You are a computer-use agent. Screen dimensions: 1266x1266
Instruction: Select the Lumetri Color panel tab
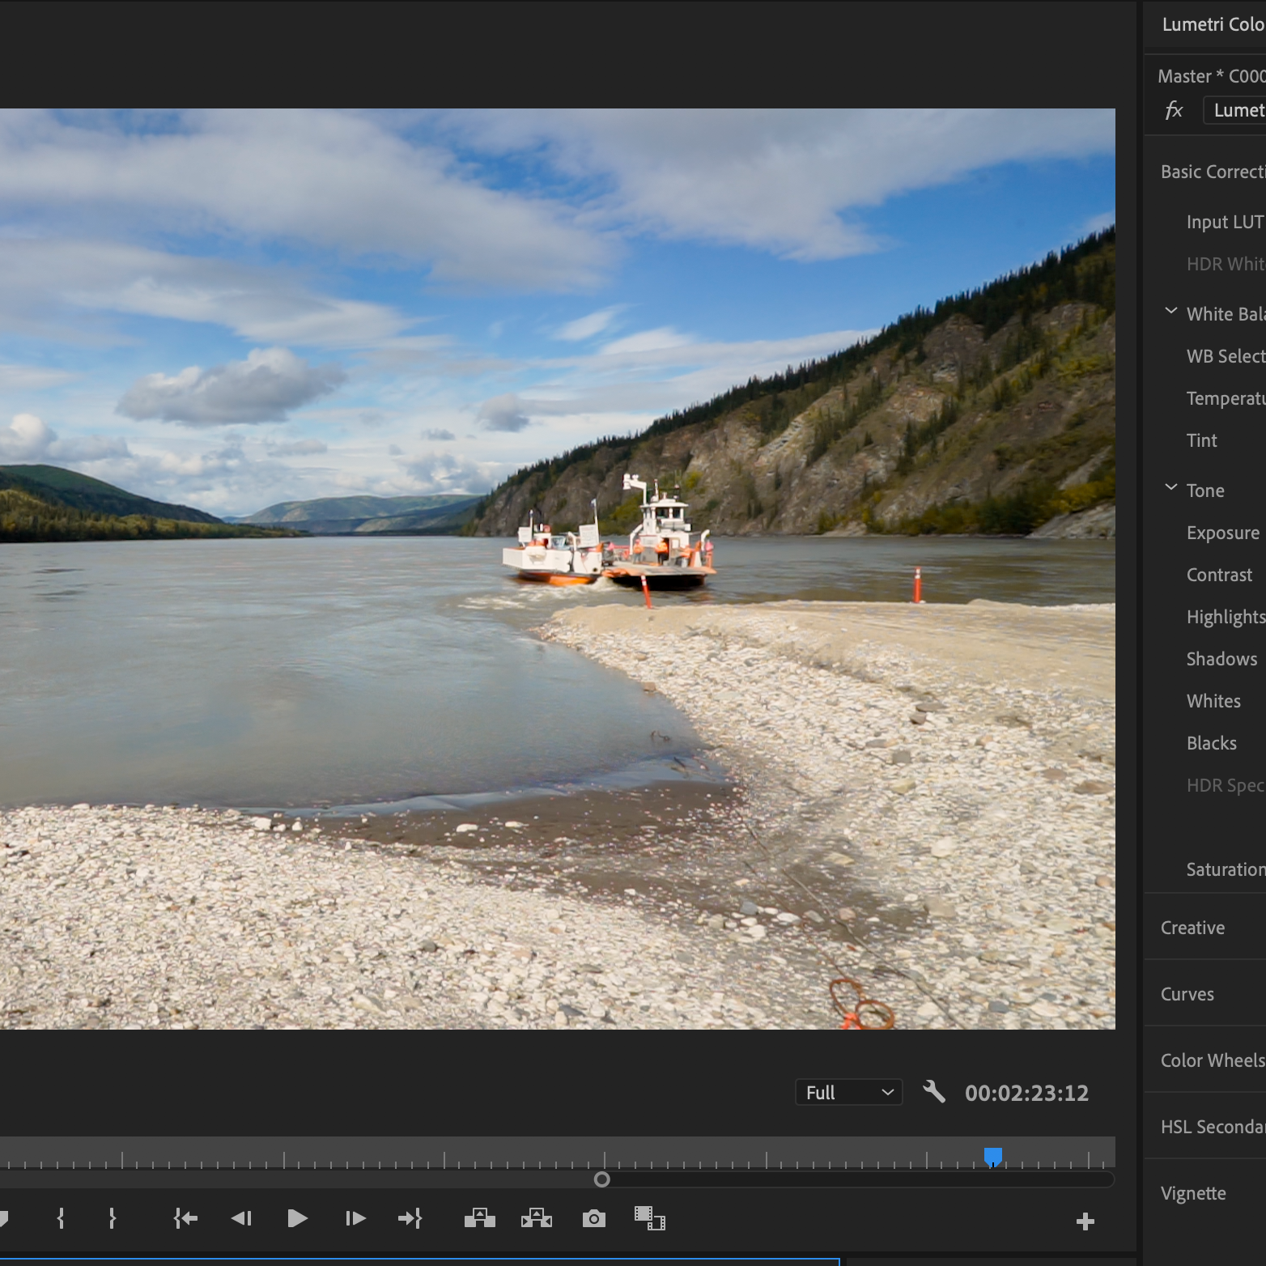(x=1213, y=24)
